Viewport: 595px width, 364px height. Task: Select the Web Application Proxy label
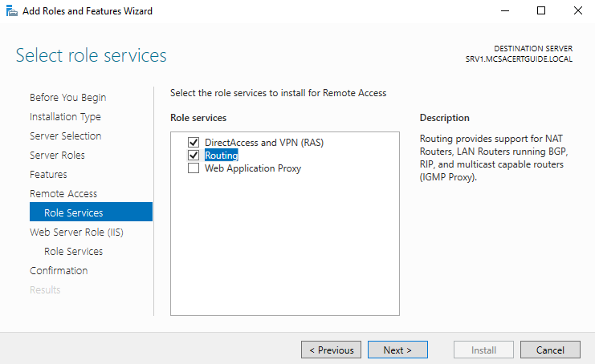click(x=253, y=168)
